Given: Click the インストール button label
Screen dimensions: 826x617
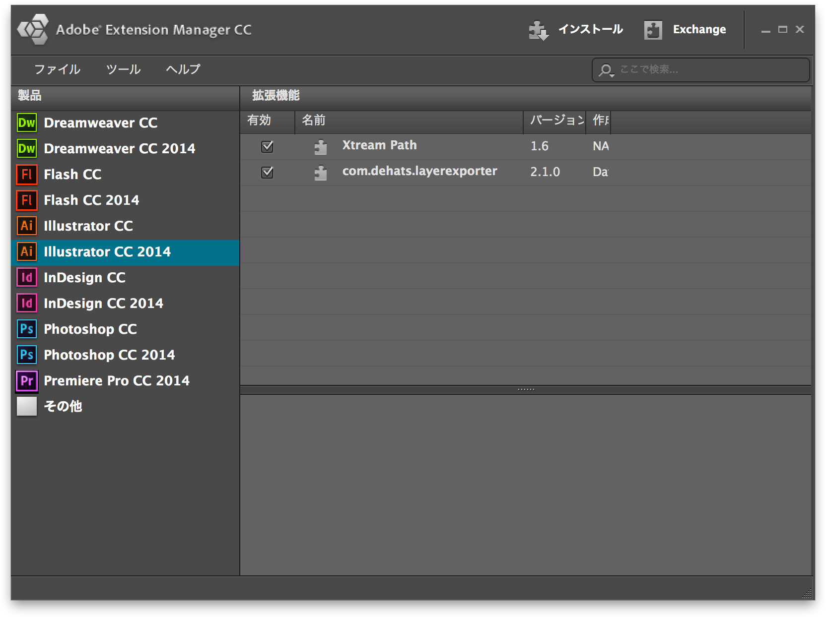Looking at the screenshot, I should (x=590, y=29).
